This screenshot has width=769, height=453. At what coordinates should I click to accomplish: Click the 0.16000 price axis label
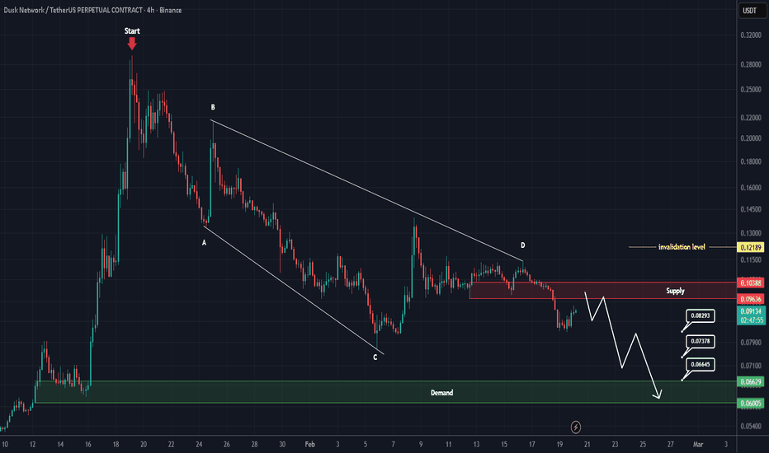pyautogui.click(x=751, y=188)
